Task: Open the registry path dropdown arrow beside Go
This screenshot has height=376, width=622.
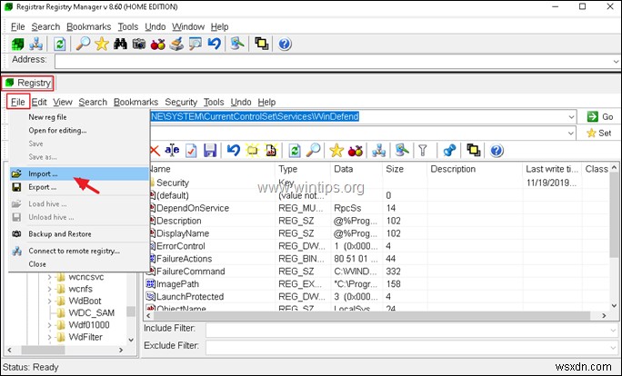Action: [x=571, y=117]
